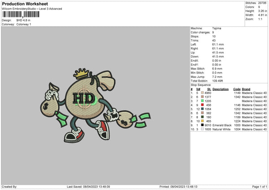Click the Min Stitch value '0.0 mm'

[217, 73]
